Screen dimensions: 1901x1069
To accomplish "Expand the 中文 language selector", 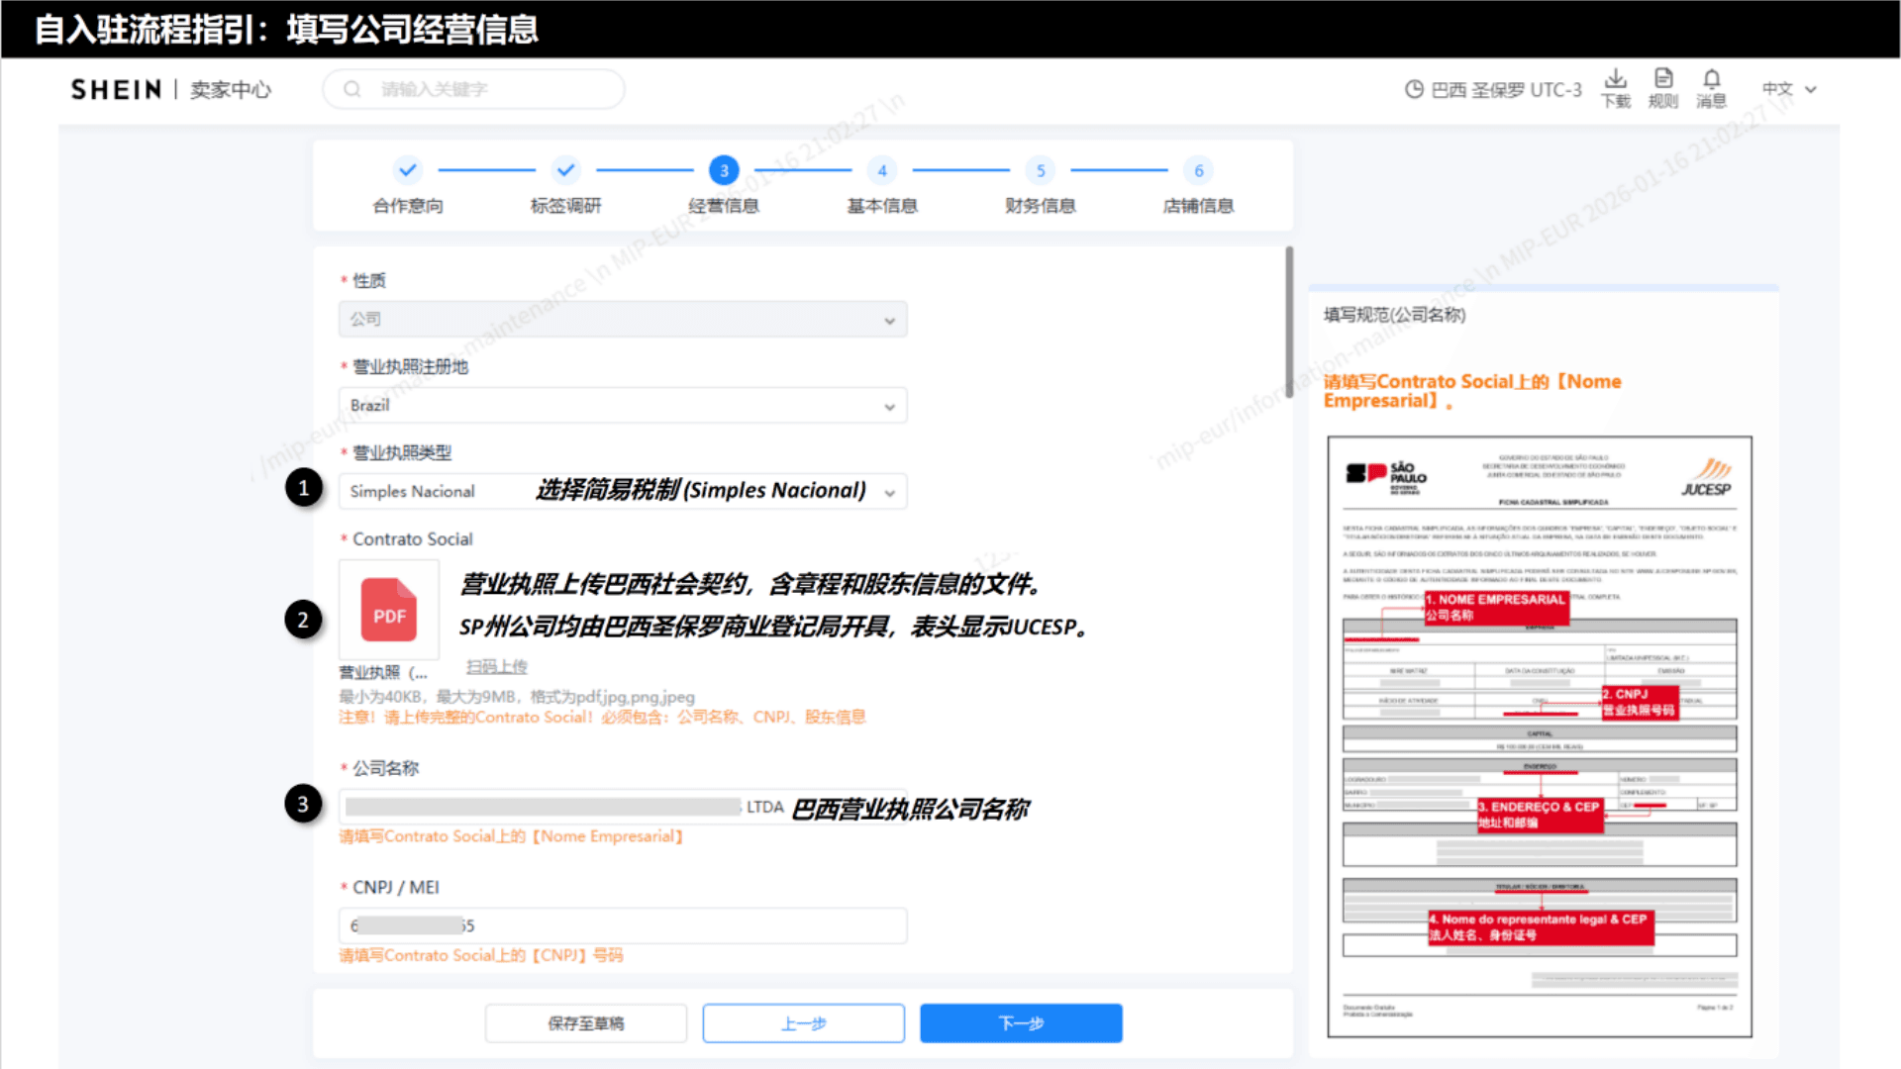I will (x=1789, y=89).
